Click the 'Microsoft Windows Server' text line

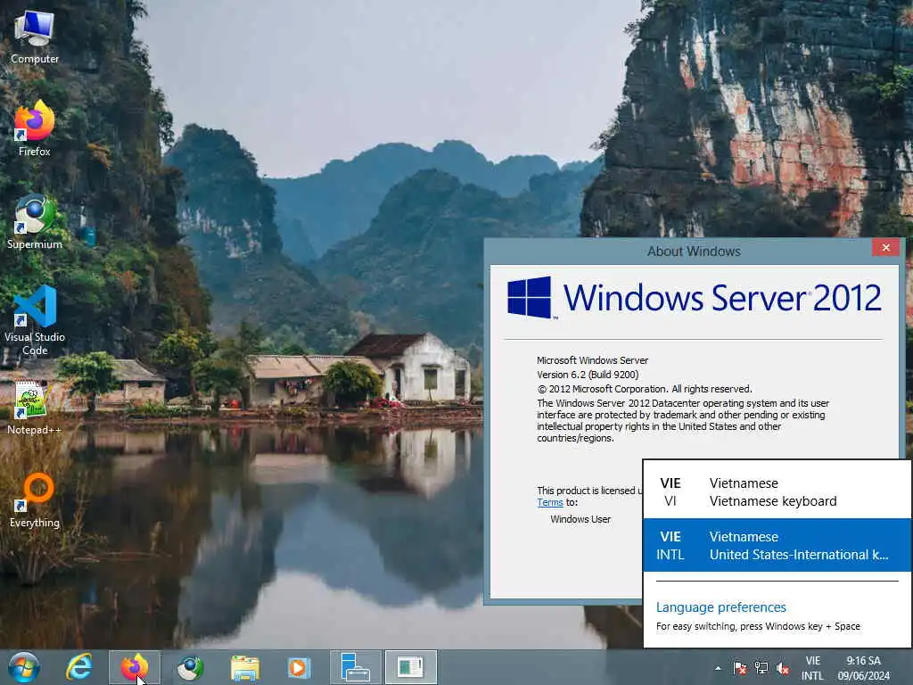pos(592,360)
